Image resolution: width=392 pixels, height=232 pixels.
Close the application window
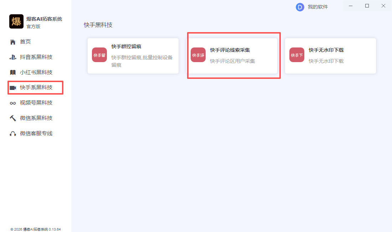point(383,6)
